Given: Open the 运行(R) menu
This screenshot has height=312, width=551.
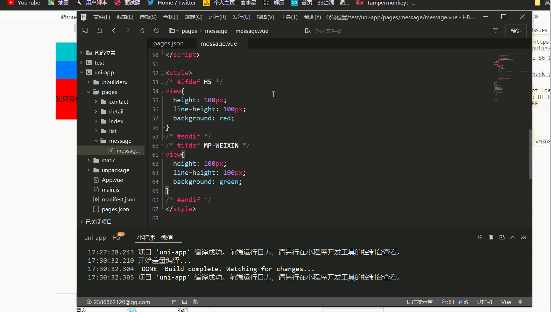Looking at the screenshot, I should click(218, 17).
